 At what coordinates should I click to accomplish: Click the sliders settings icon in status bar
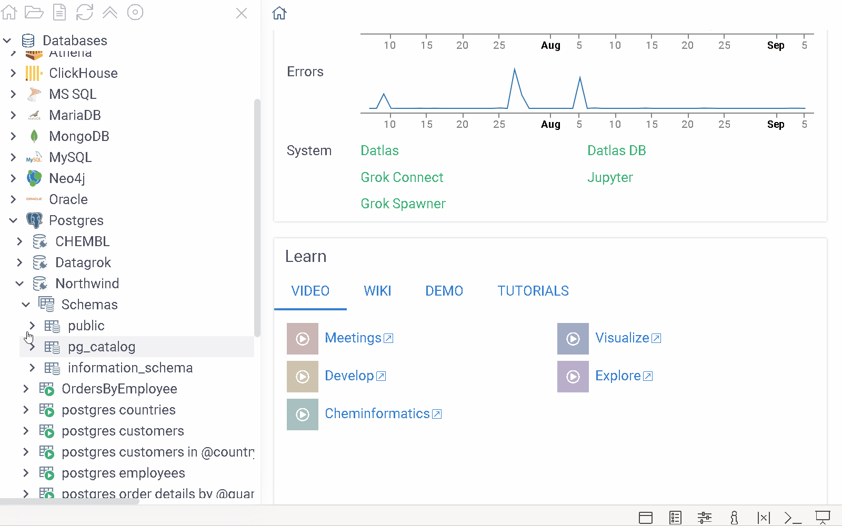point(705,518)
